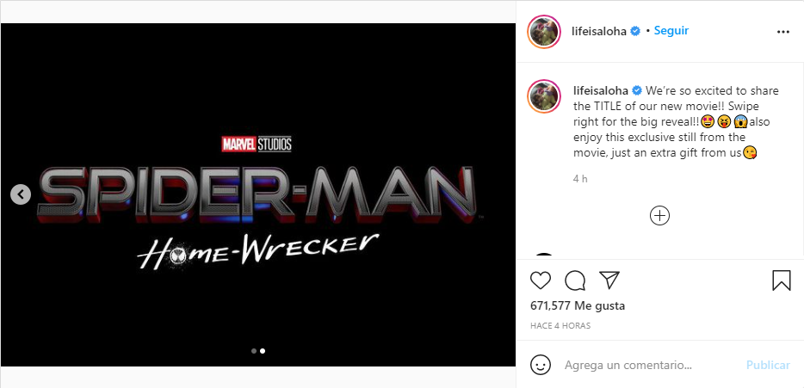The image size is (804, 388).
Task: Open the three-dot more options menu
Action: (782, 32)
